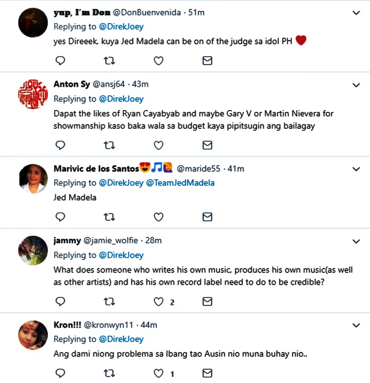Open the chevron menu on jammy's tweet
Image resolution: width=370 pixels, height=383 pixels.
(x=356, y=241)
